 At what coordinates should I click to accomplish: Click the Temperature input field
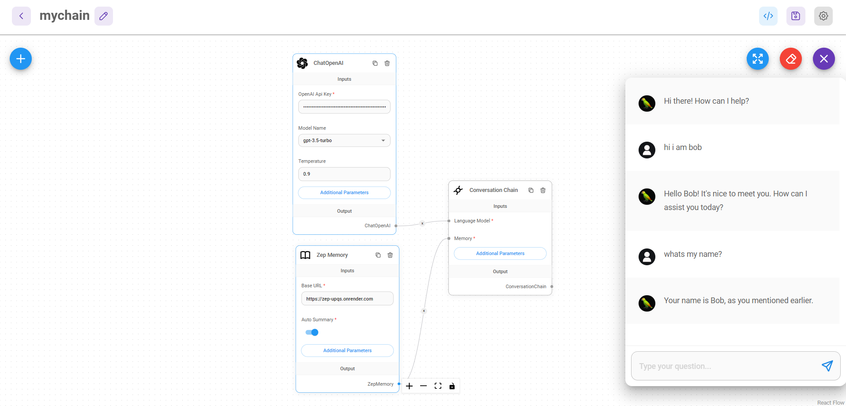(344, 174)
